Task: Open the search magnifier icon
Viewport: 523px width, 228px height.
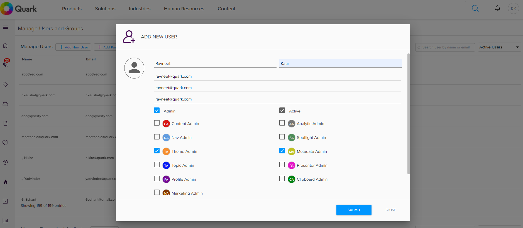Action: (475, 9)
